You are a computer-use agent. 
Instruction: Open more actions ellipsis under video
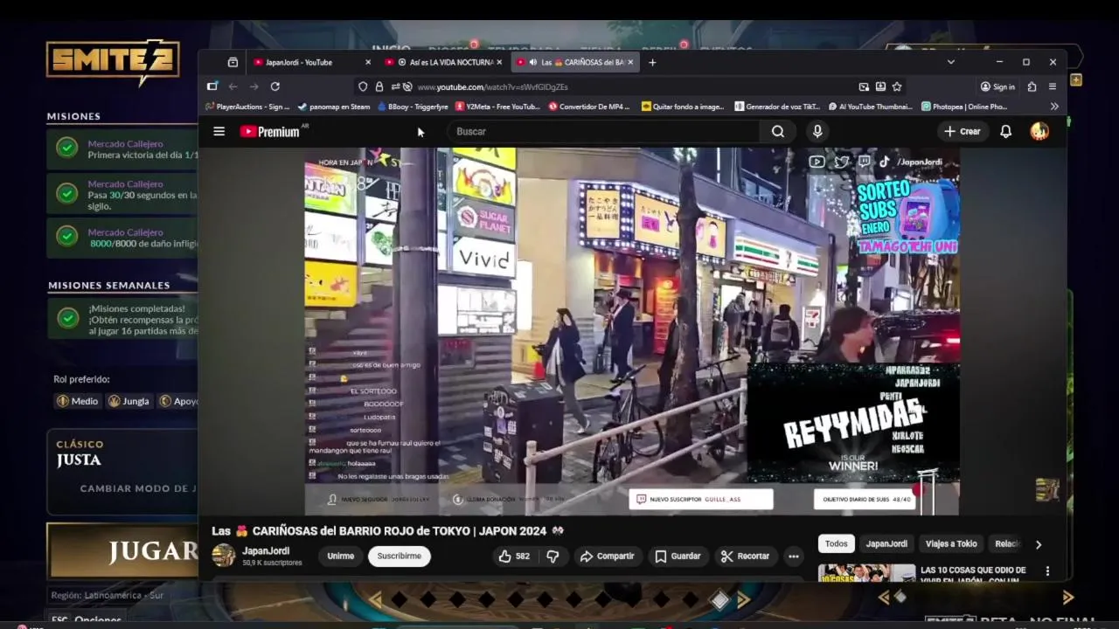(793, 556)
